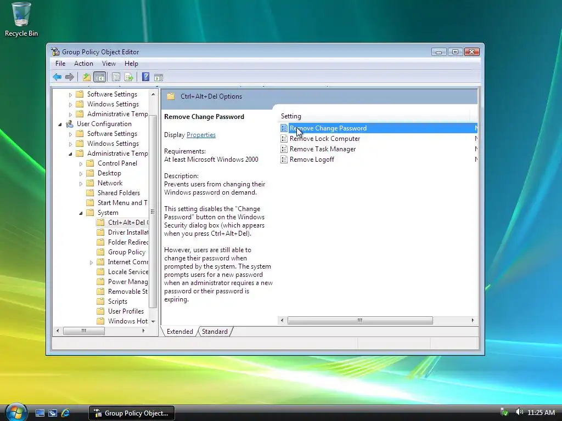Open the View menu
Screen dimensions: 562x421
pyautogui.click(x=109, y=64)
